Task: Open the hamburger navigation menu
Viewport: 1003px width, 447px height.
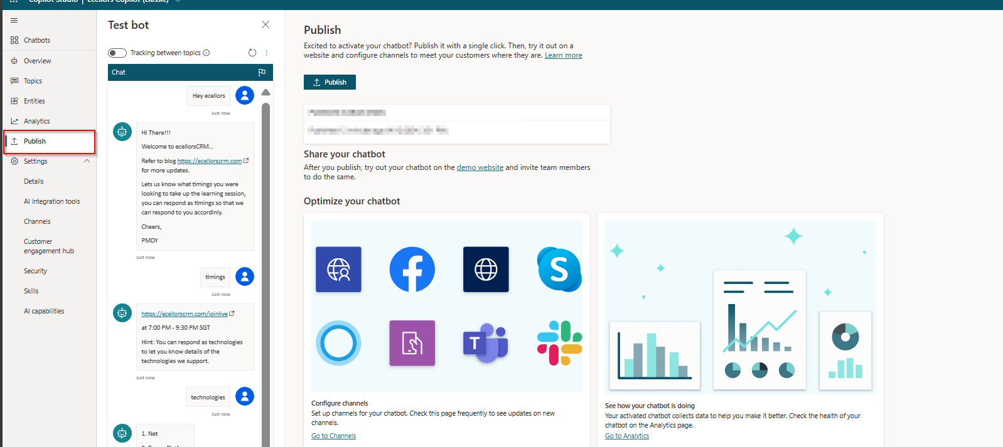Action: tap(14, 21)
